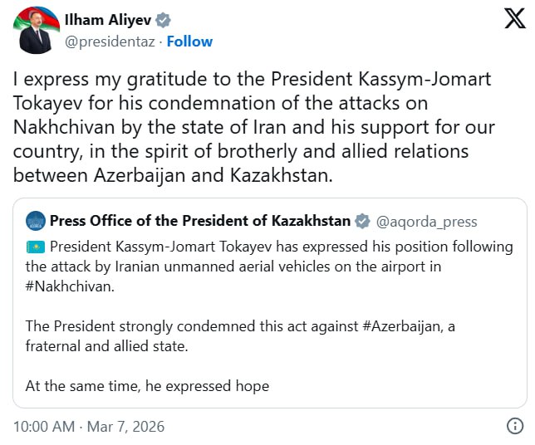The height and width of the screenshot is (445, 535).
Task: Click the Press Office round avatar
Action: (x=36, y=221)
